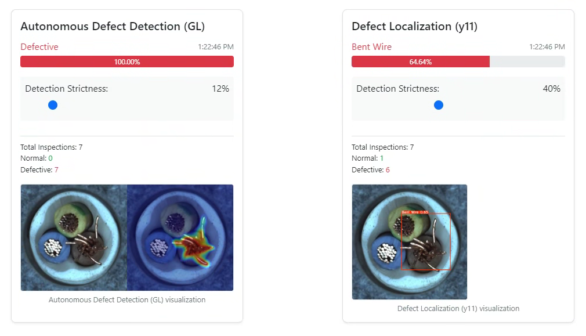The height and width of the screenshot is (336, 586).
Task: Click the 12% strictness value
Action: [220, 89]
